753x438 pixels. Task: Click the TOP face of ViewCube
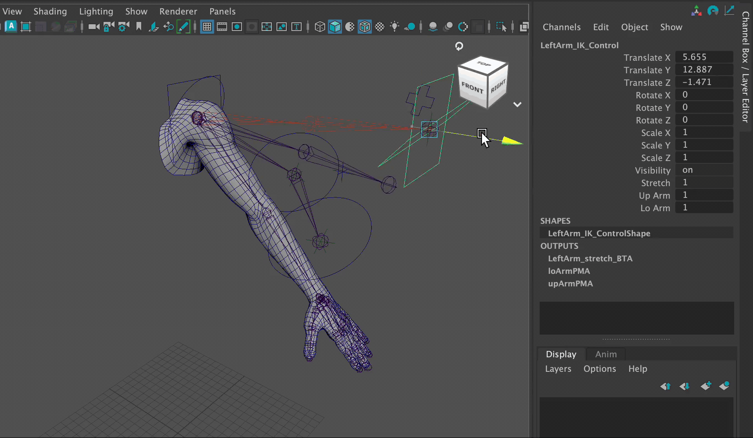(x=484, y=64)
